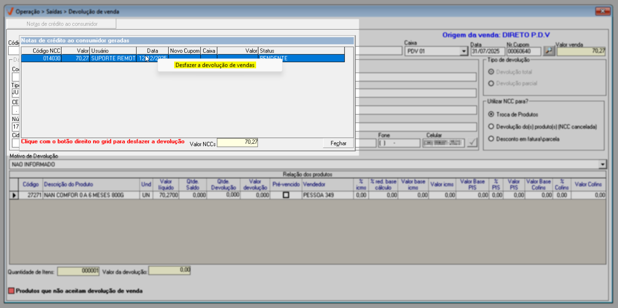Open the Caixa dropdown showing PDV 01

pos(463,51)
